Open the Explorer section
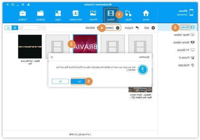Viewport: 200px width, 140px height. point(40,15)
